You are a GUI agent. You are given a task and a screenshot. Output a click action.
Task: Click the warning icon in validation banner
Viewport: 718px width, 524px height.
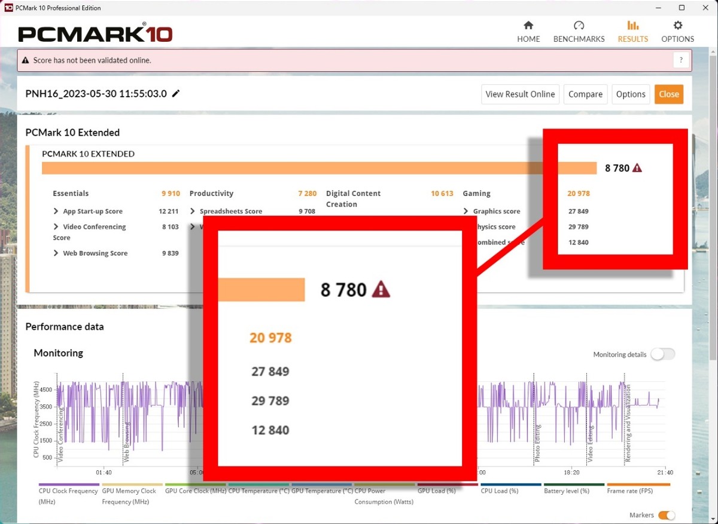click(x=25, y=60)
